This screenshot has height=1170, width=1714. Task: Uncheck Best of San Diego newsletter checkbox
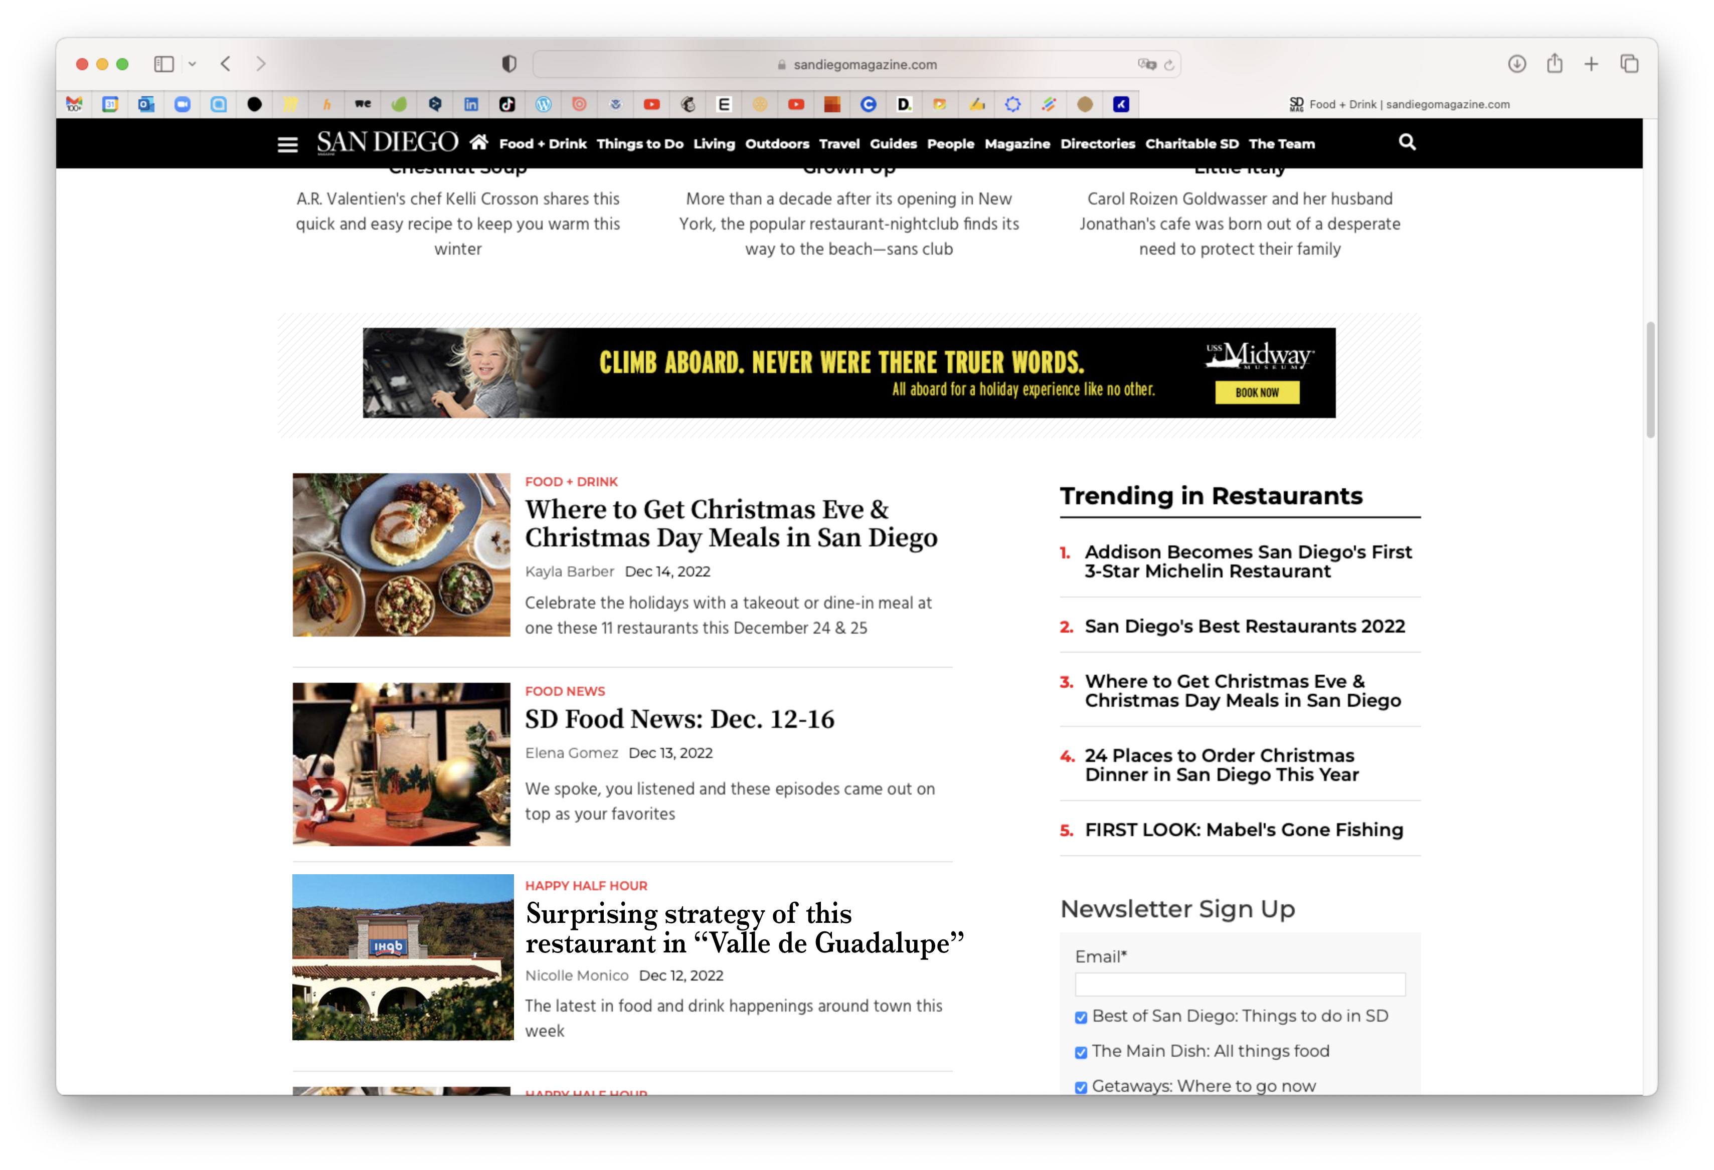1081,1018
